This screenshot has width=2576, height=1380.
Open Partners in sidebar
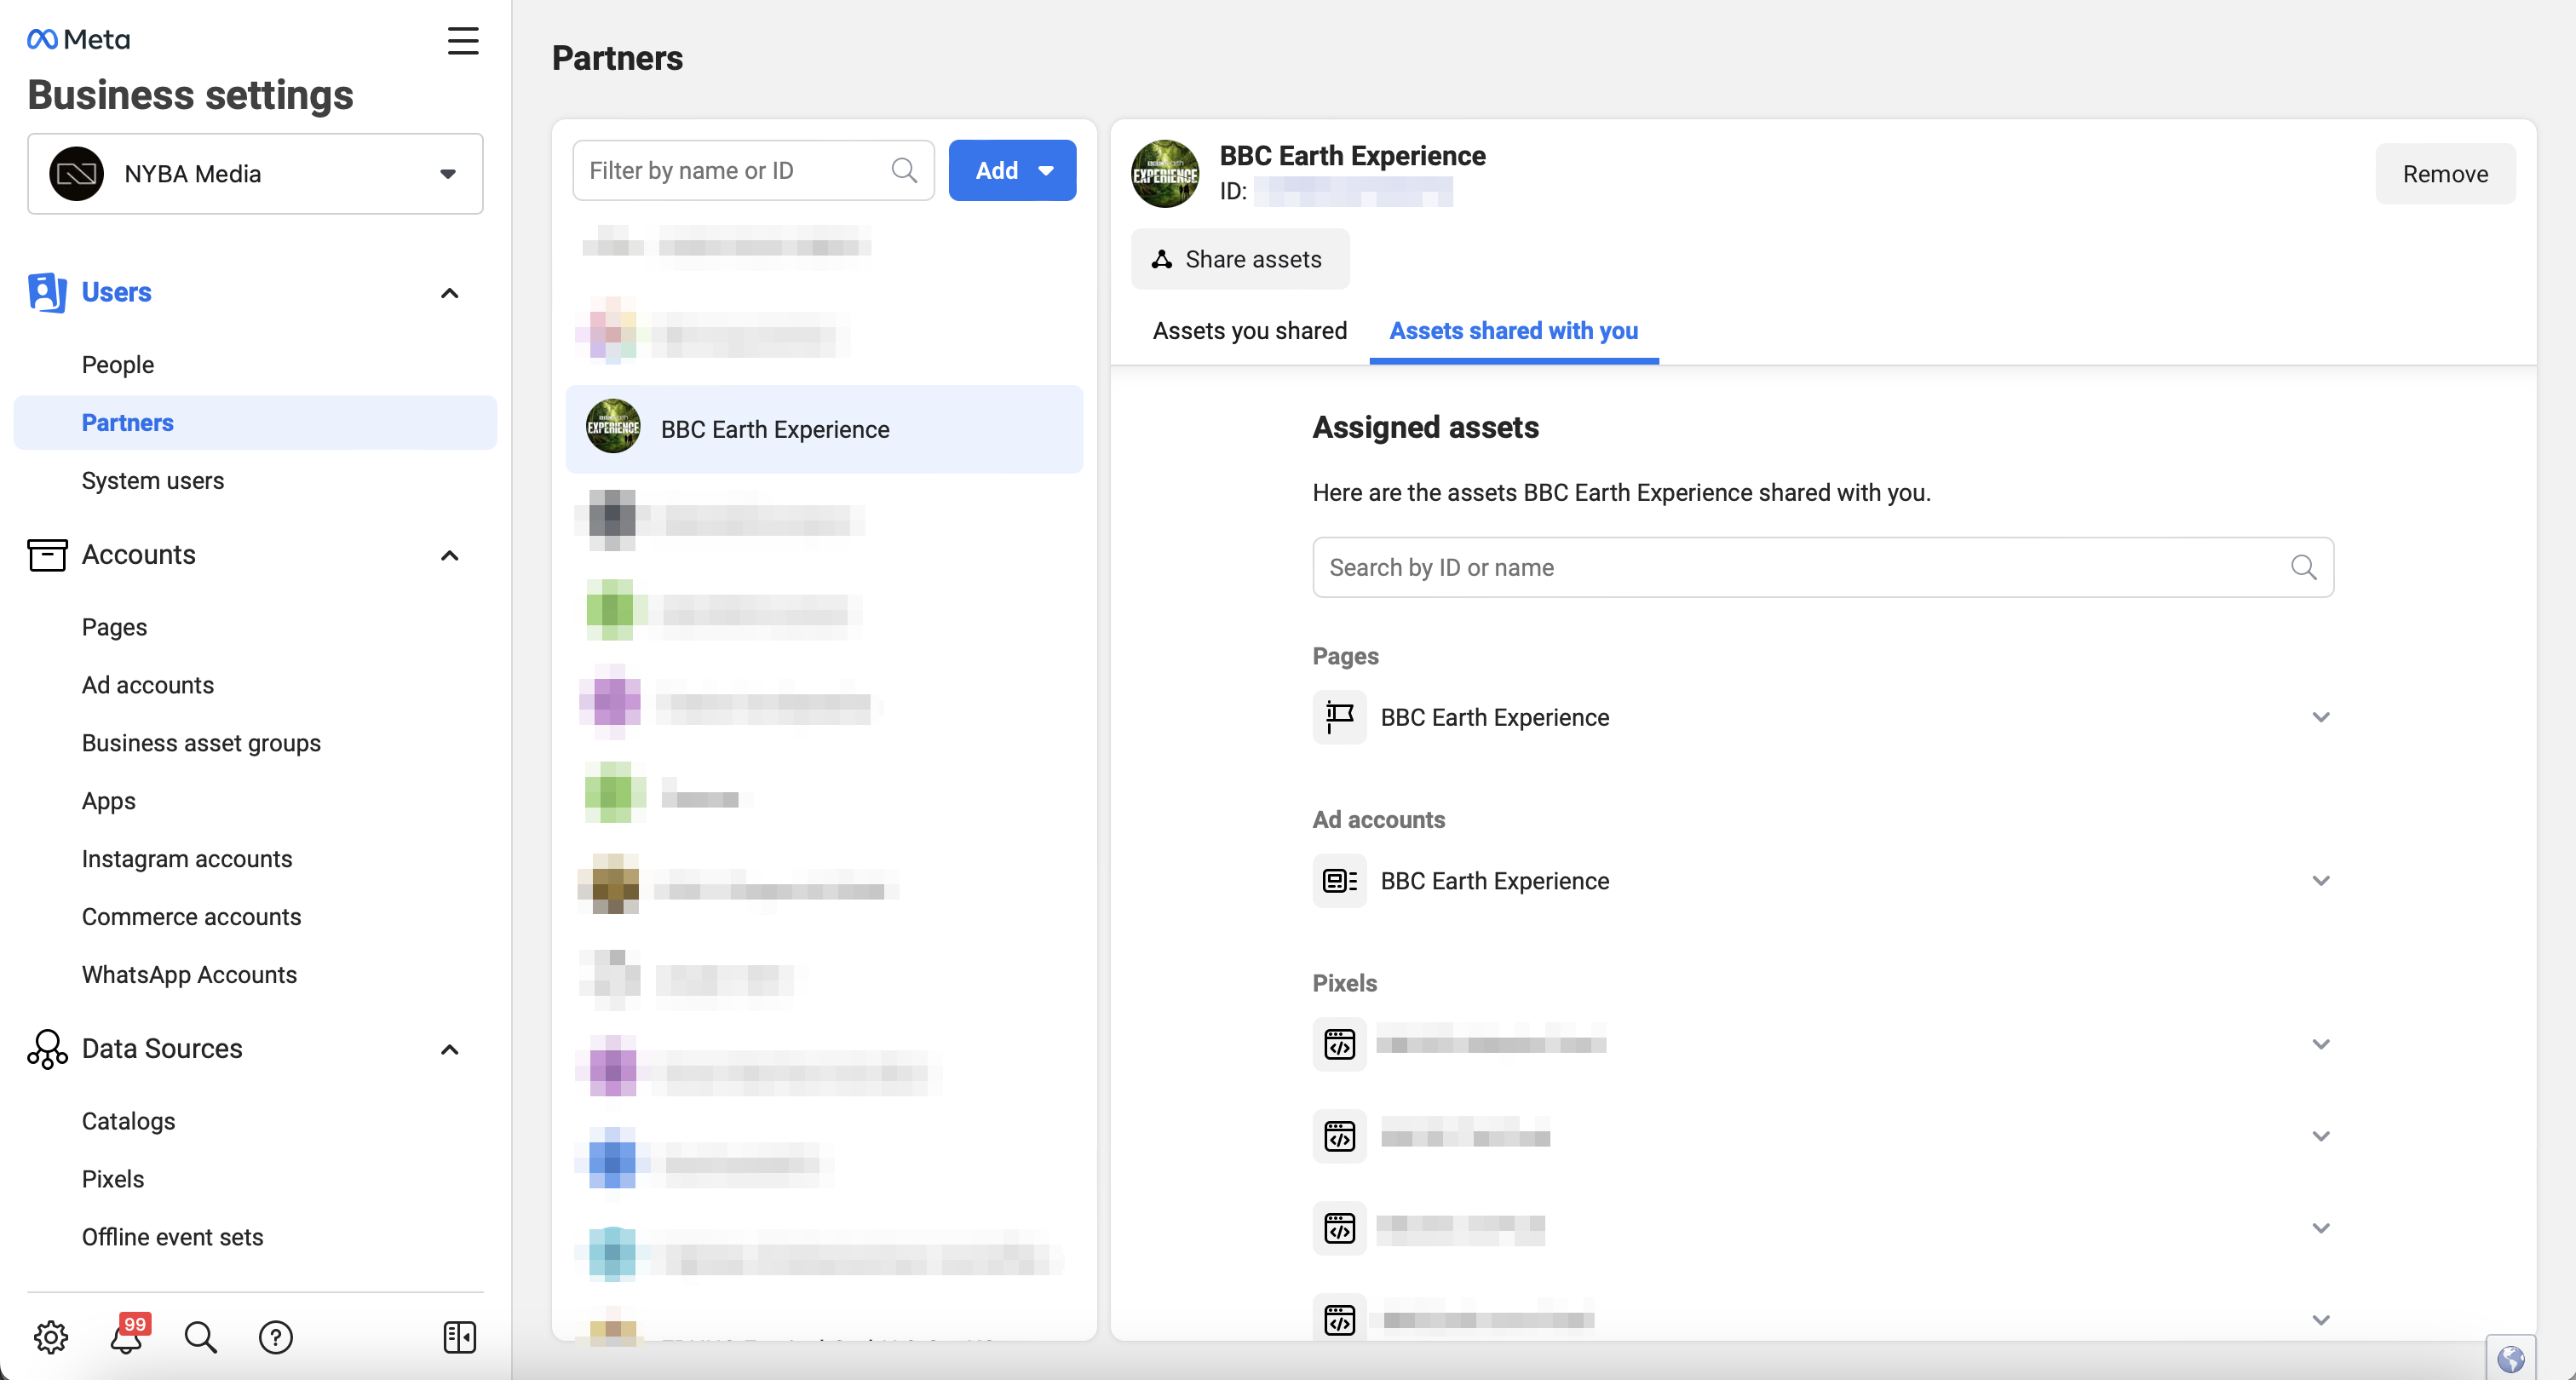click(255, 422)
